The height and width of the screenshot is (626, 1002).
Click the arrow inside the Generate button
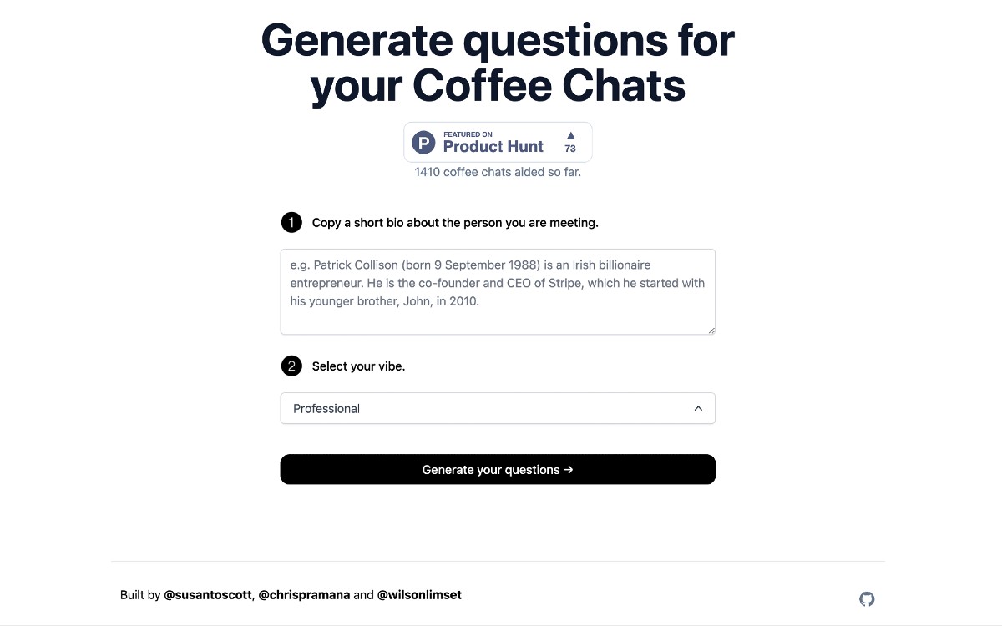569,469
